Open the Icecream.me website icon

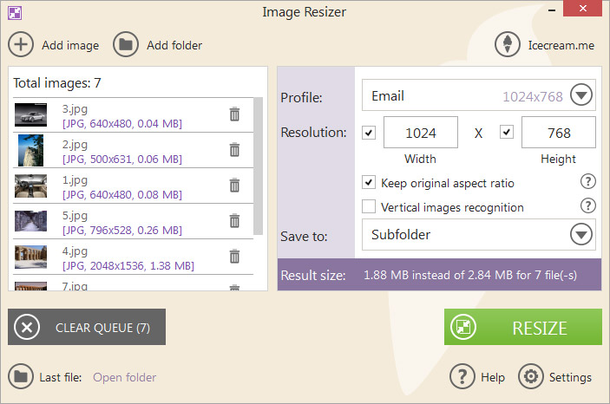[507, 45]
